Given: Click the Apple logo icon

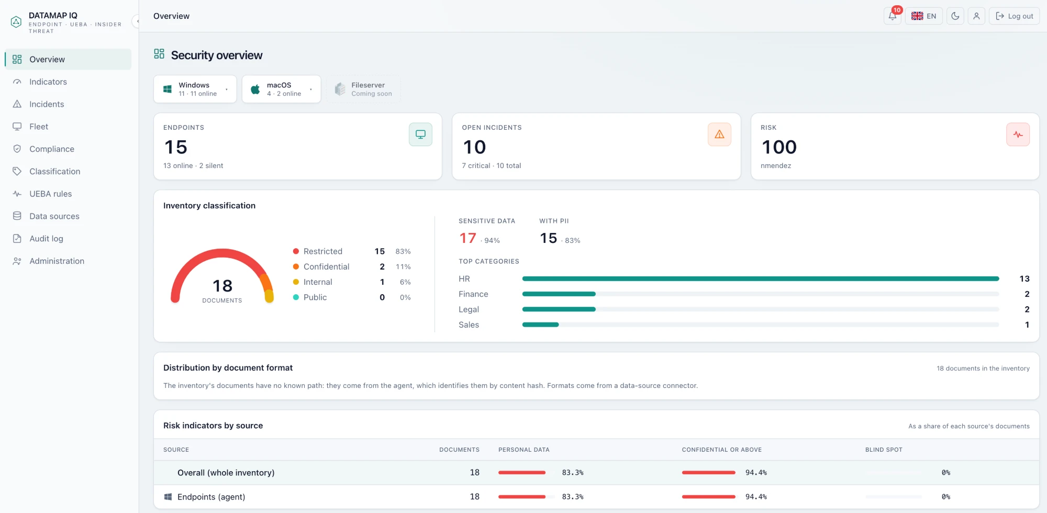Looking at the screenshot, I should point(255,90).
